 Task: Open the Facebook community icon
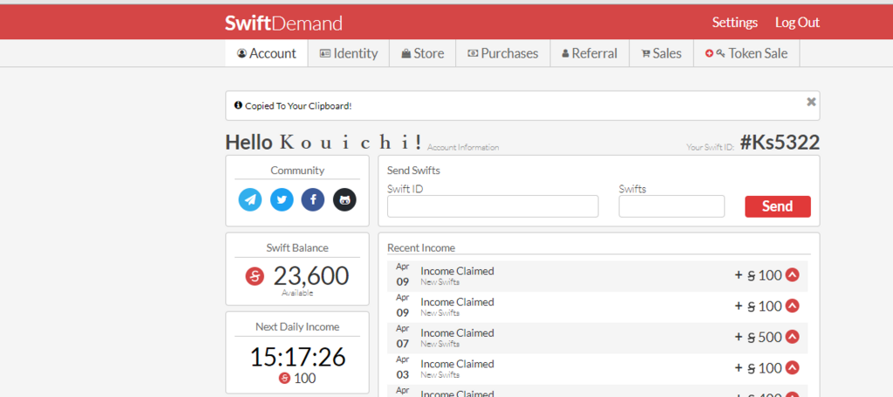pos(313,199)
